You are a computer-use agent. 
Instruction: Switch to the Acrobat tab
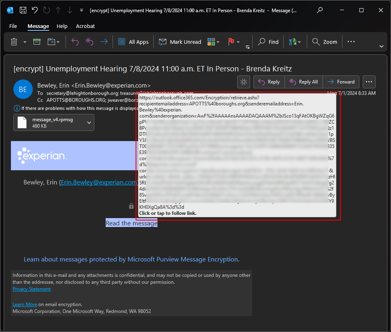click(x=85, y=26)
